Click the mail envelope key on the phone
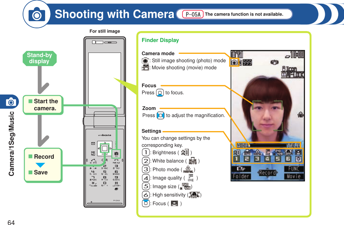This screenshot has height=225, width=344. 93,144
